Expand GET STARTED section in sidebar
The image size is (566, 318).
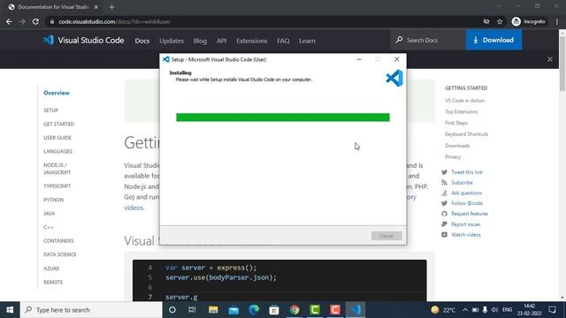pyautogui.click(x=59, y=124)
